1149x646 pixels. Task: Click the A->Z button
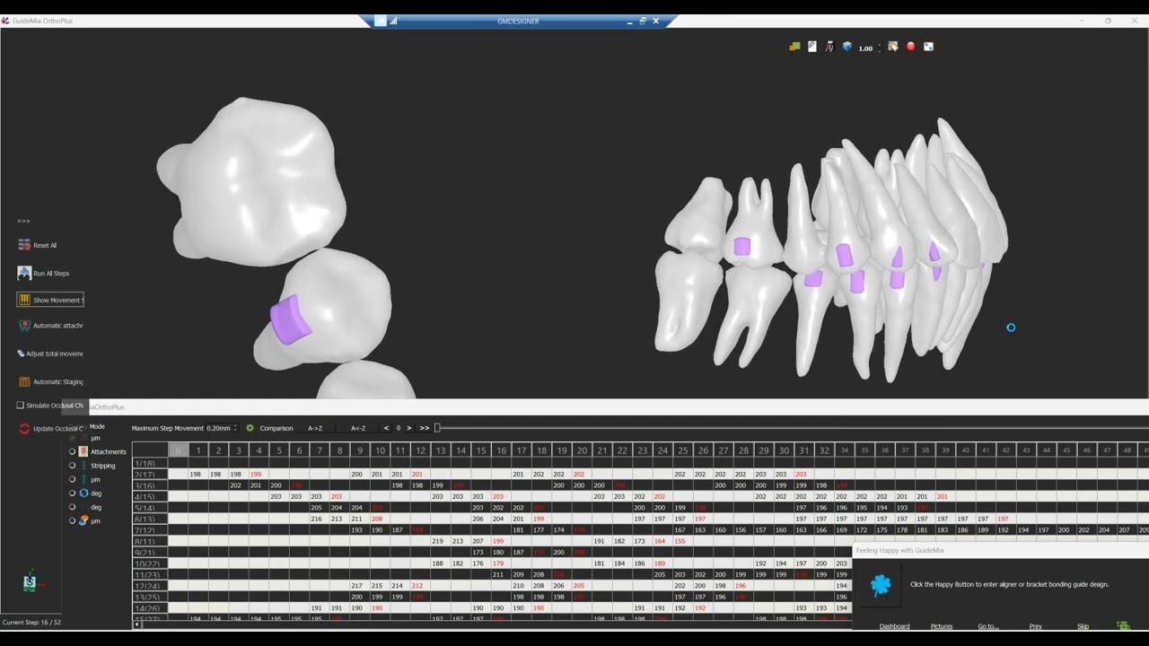[315, 428]
